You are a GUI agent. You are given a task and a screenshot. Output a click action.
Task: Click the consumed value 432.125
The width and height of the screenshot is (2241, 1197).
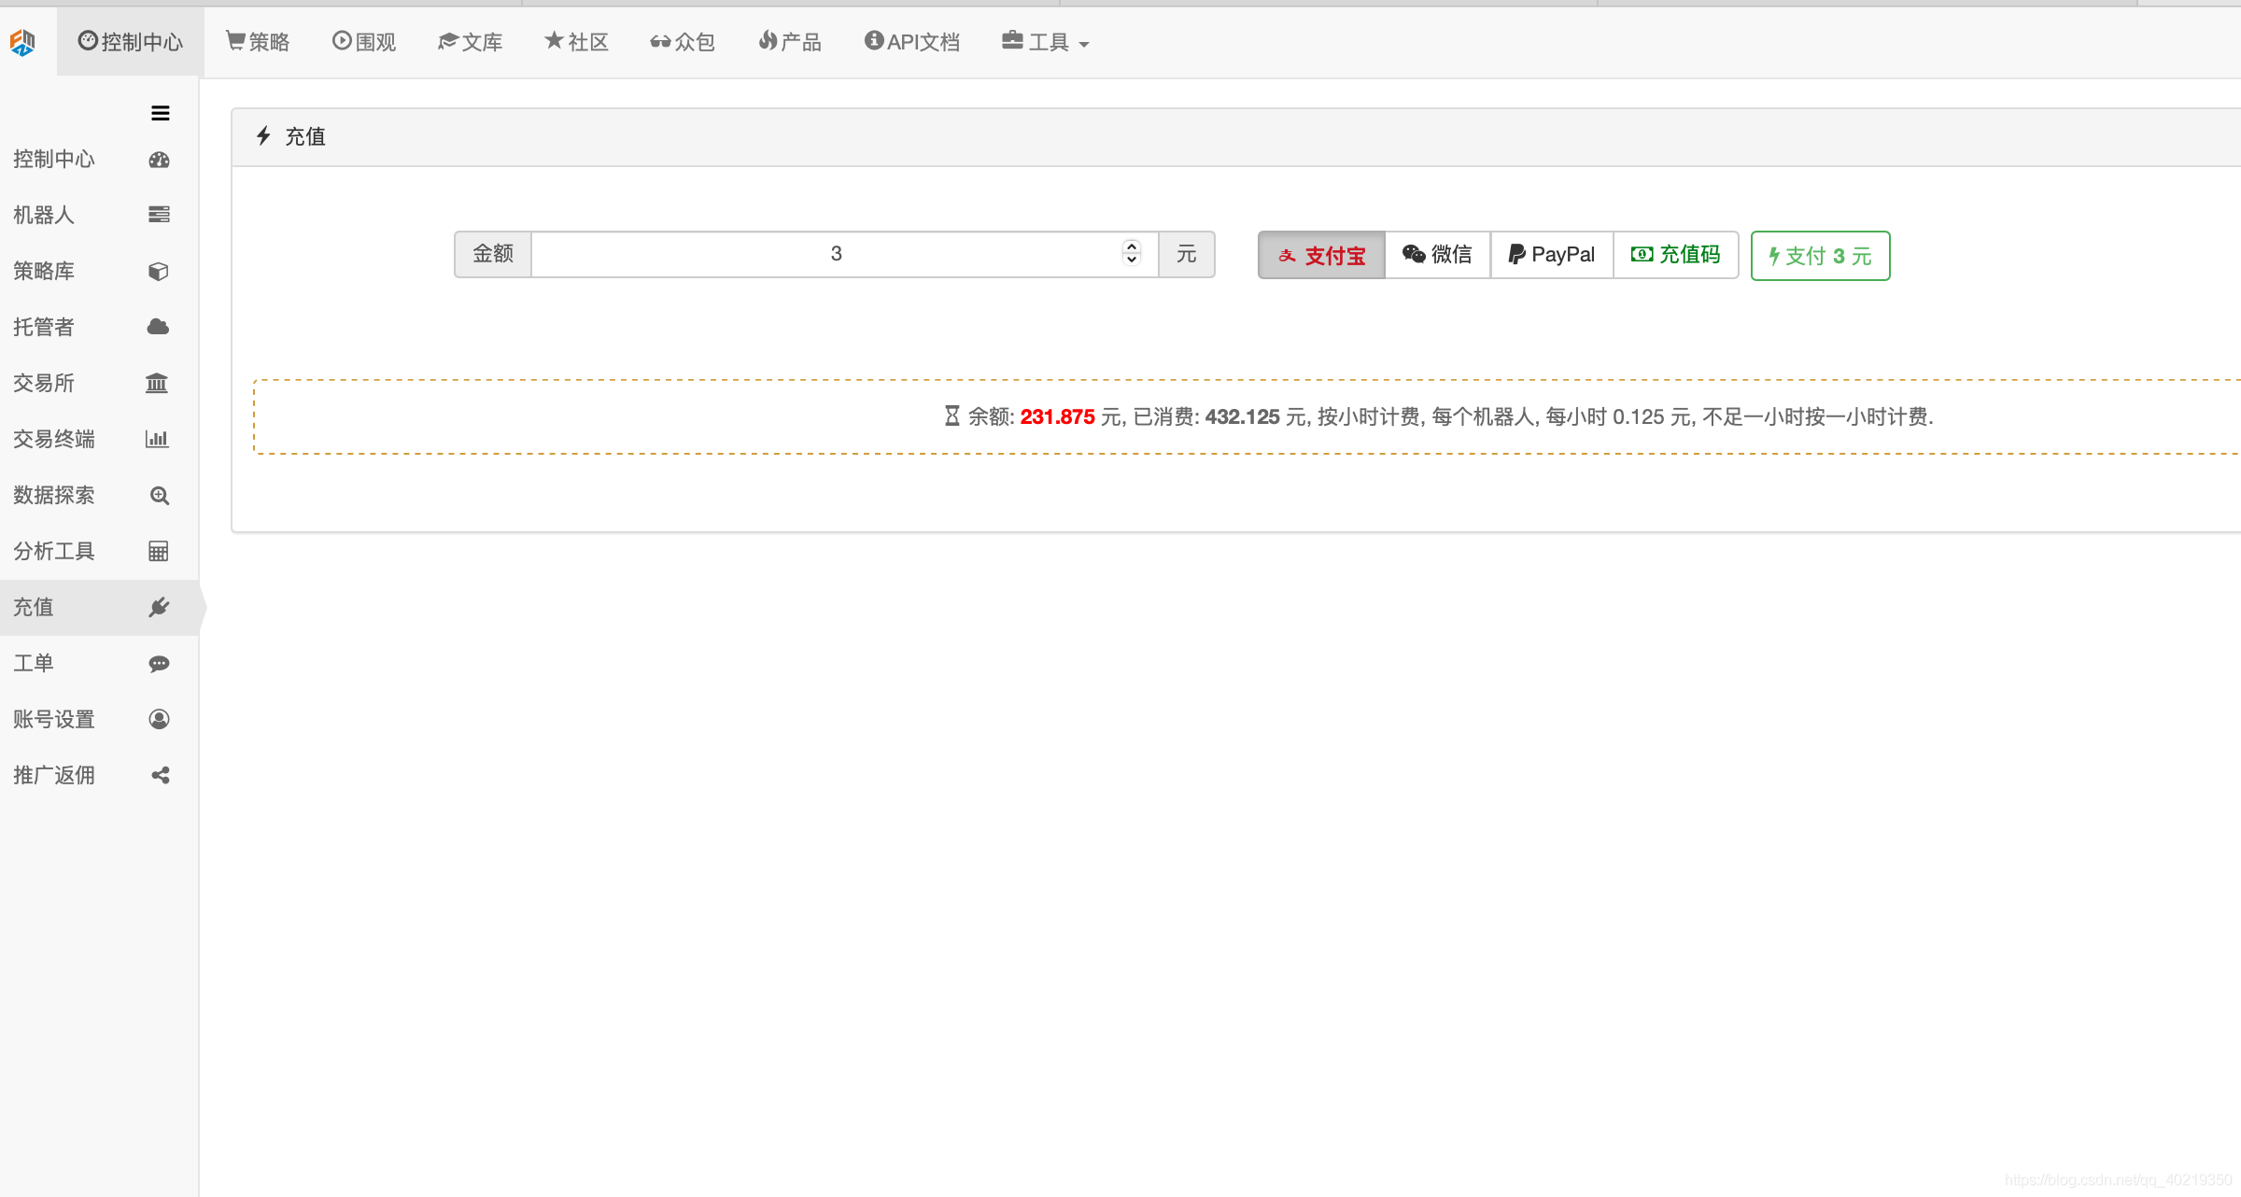(x=1242, y=417)
